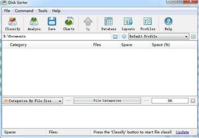Click the D:\Documents path field
This screenshot has width=199, height=138.
(57, 36)
